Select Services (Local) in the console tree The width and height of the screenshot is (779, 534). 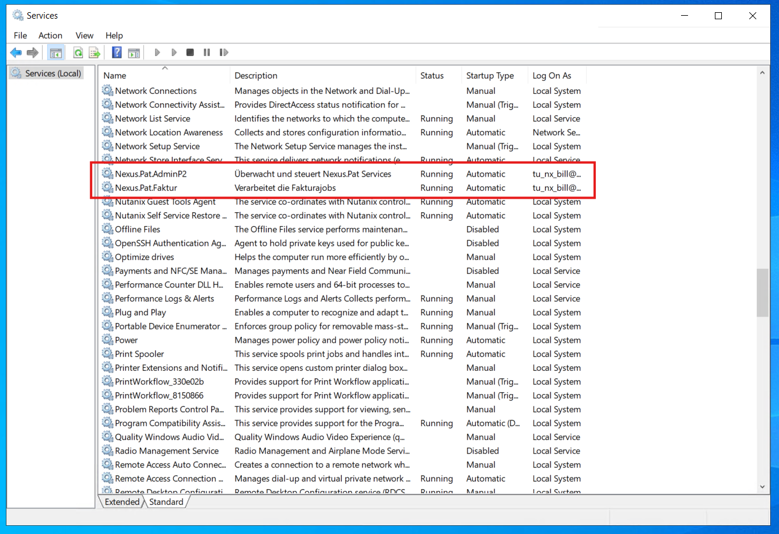click(x=52, y=73)
